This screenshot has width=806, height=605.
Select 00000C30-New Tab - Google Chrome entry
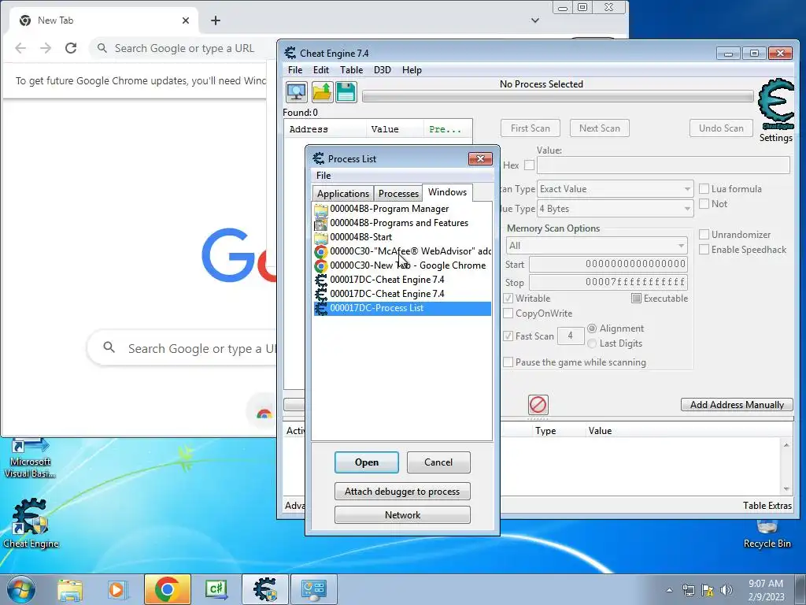click(401, 265)
